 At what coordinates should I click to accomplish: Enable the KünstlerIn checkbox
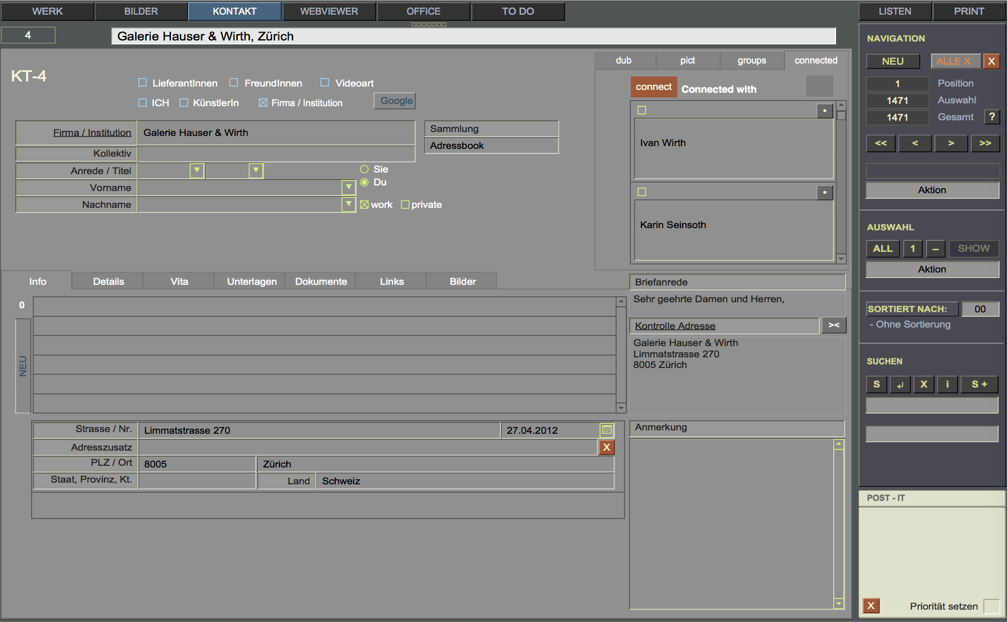coord(184,103)
